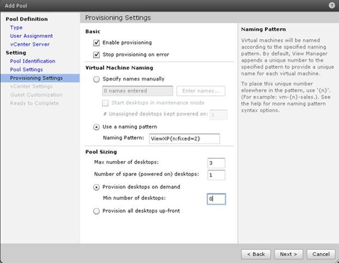
Task: Click the Back button
Action: (x=256, y=254)
